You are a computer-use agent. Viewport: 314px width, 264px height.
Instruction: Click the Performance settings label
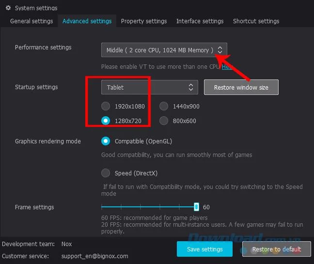coord(43,47)
